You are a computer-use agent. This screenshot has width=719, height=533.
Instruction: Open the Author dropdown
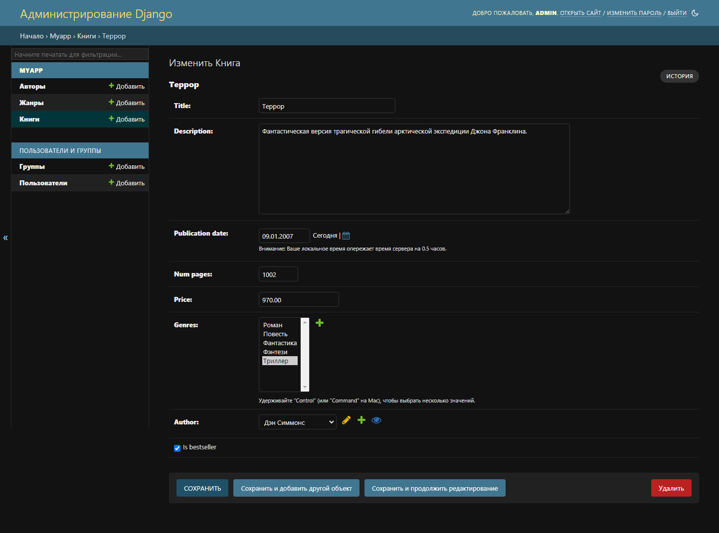point(298,422)
